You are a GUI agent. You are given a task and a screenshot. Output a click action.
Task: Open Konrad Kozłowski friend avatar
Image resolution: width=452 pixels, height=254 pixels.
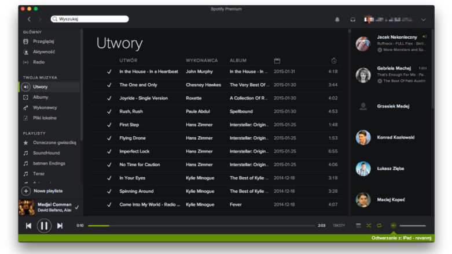(x=363, y=137)
